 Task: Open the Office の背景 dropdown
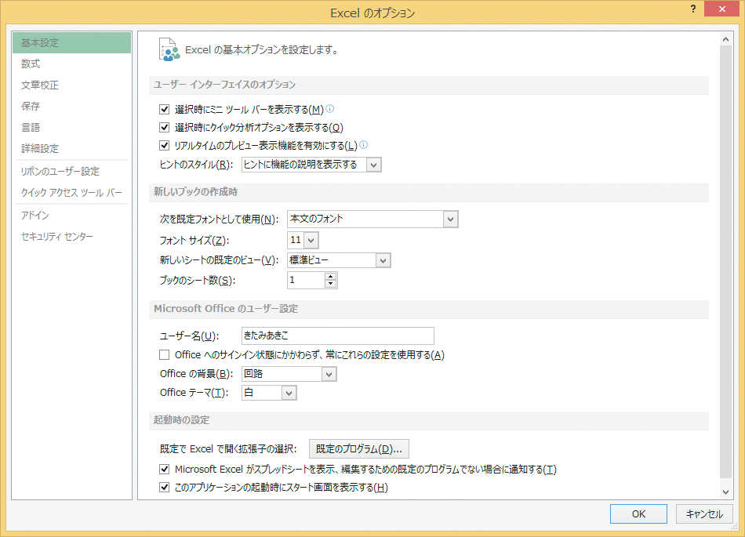click(329, 374)
